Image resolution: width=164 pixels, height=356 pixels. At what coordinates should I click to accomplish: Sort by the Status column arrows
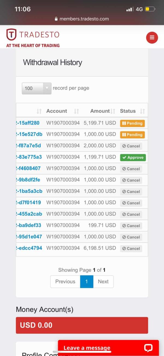coord(142,111)
